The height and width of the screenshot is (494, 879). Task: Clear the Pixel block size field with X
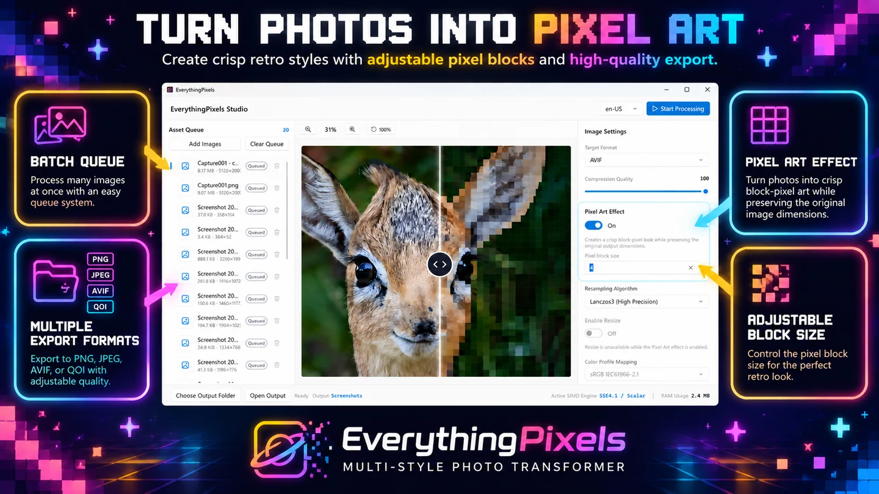tap(691, 268)
